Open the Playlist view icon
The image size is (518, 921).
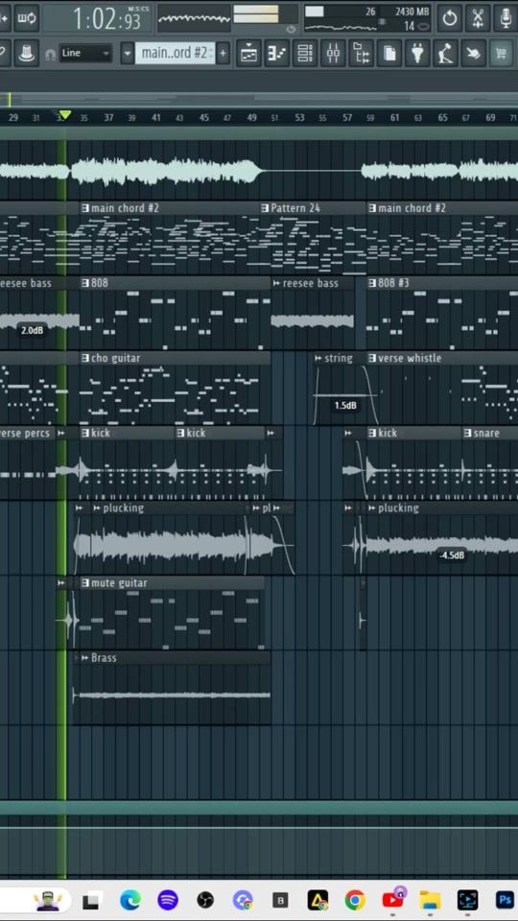[x=248, y=54]
